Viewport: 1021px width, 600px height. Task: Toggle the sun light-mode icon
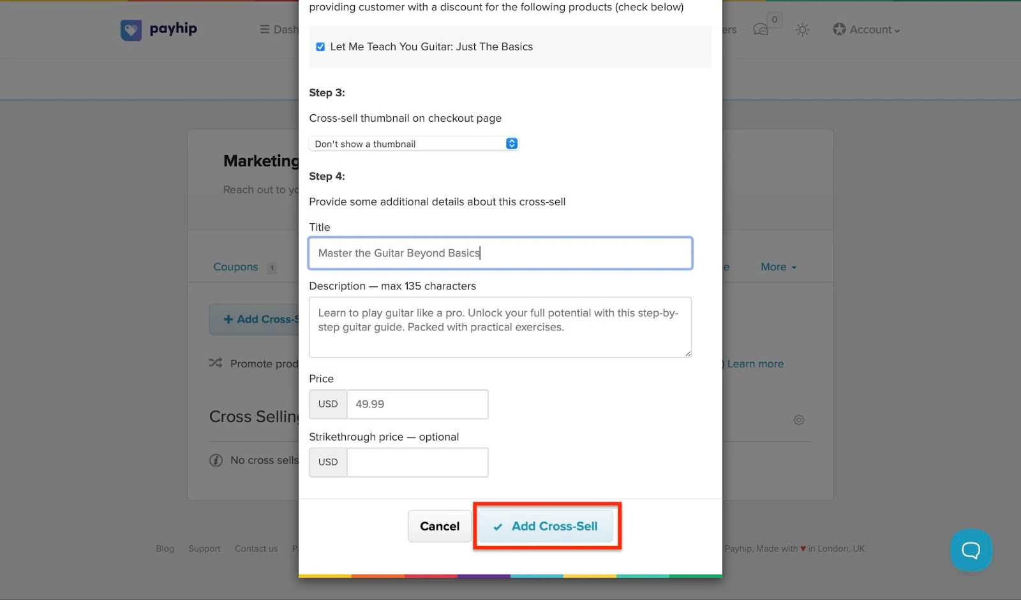[x=803, y=30]
